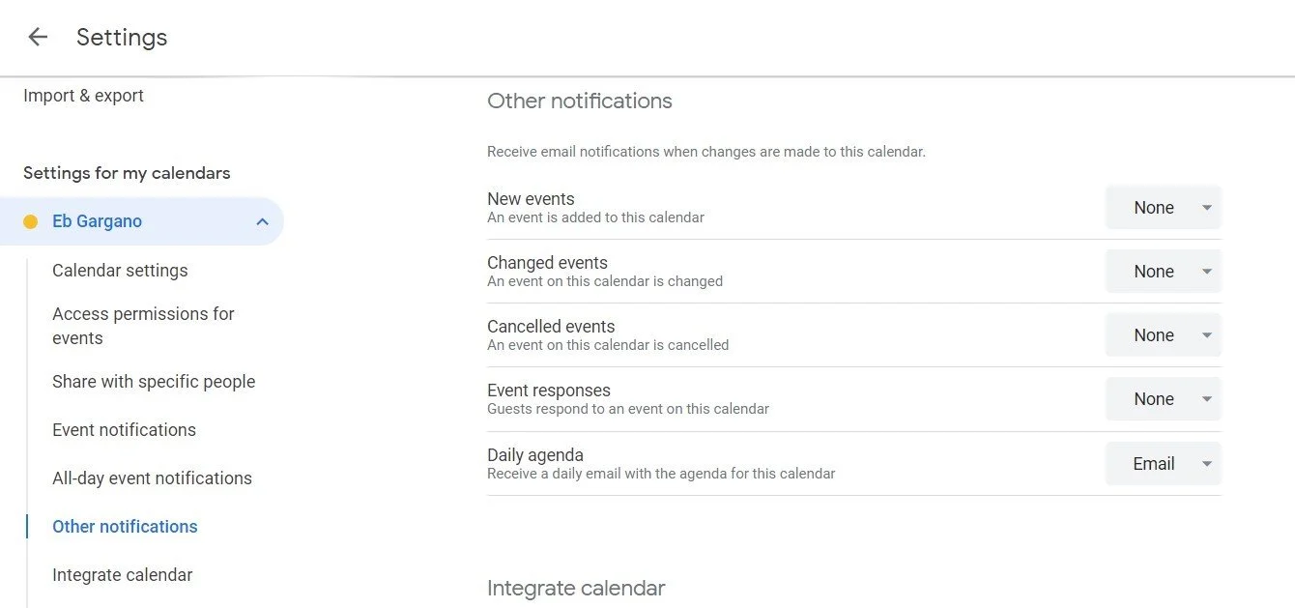The height and width of the screenshot is (608, 1295).
Task: Open Access permissions for events
Action: (x=143, y=326)
